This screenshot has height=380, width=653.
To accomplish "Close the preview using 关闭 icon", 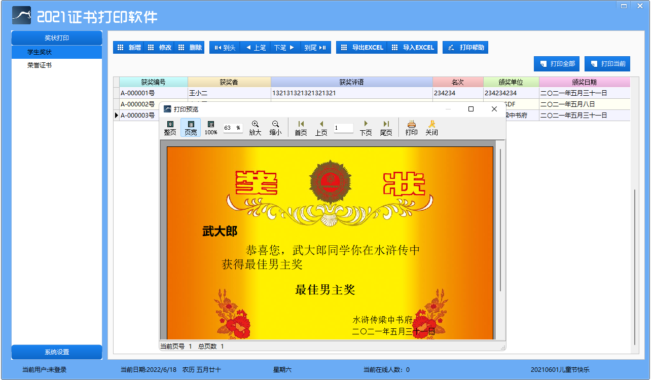I will pos(431,128).
